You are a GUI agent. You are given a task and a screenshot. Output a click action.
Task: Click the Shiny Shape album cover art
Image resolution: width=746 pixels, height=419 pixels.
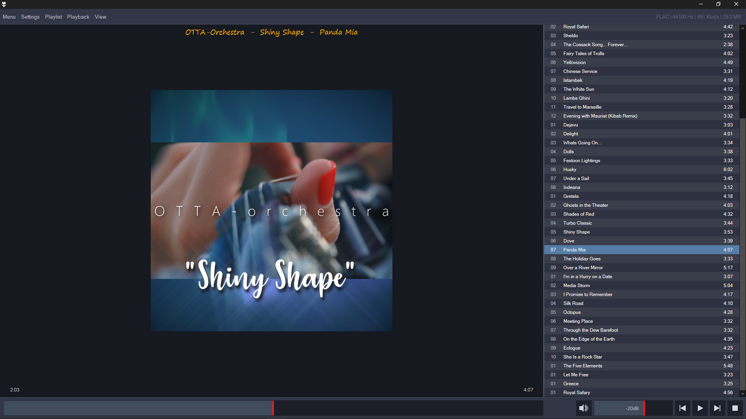[271, 210]
